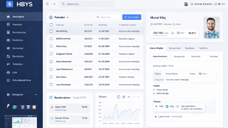Click patient name Murat Kılıç in table
Screen dimensions: 228x128
click(62, 31)
